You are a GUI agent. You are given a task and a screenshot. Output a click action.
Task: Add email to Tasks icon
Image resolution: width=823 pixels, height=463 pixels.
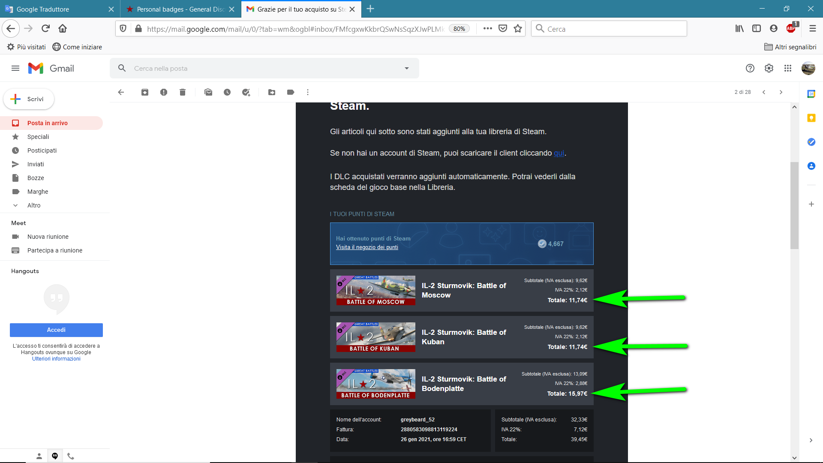coord(246,92)
